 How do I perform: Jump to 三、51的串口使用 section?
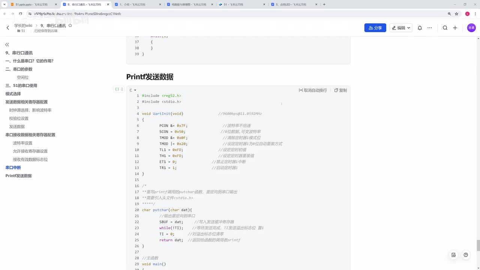pos(21,85)
